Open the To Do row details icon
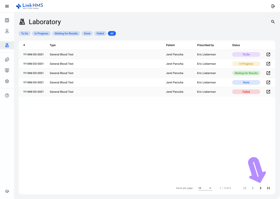This screenshot has width=280, height=199. pyautogui.click(x=268, y=54)
